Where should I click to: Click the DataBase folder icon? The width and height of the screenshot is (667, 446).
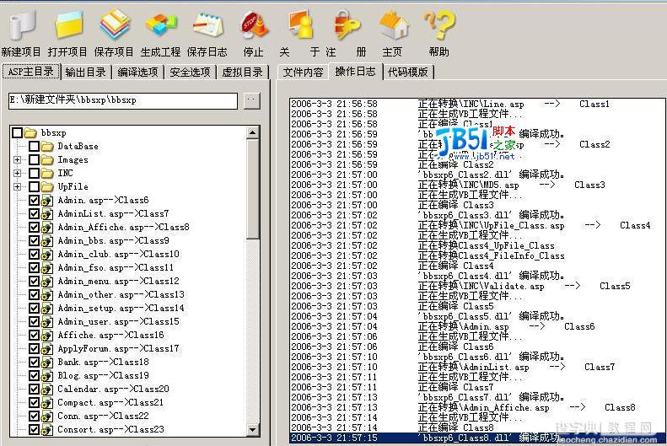pyautogui.click(x=47, y=146)
